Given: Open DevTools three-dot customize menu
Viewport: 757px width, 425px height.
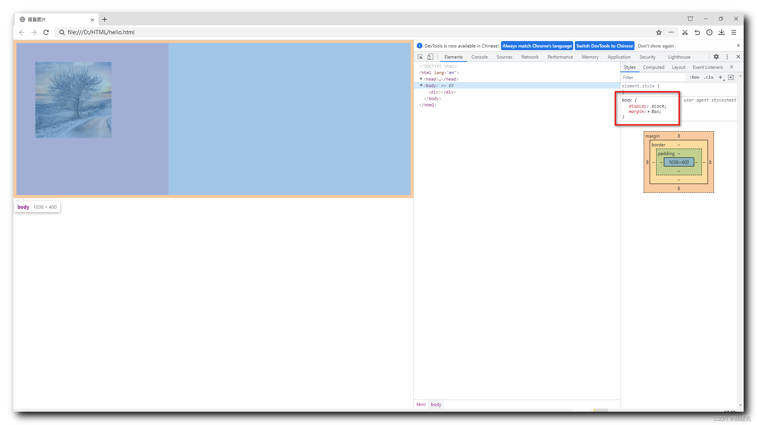Looking at the screenshot, I should click(x=727, y=57).
